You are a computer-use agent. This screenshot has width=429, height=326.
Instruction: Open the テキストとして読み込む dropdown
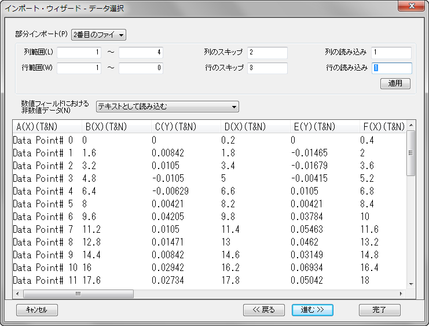(167, 107)
